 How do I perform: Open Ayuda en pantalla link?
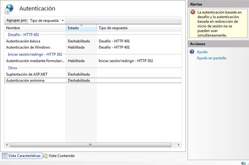pyautogui.click(x=211, y=58)
